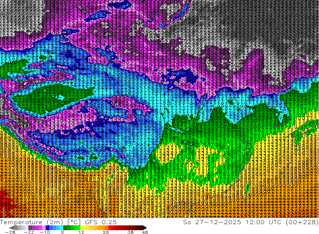
Task: Click the "-22" legend value
Action: coord(29,232)
